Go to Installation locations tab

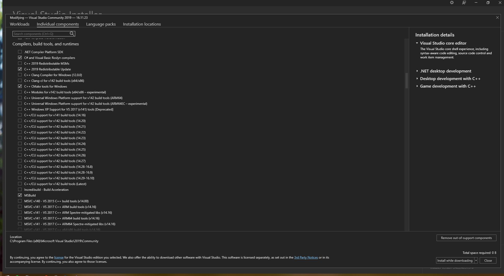(142, 24)
